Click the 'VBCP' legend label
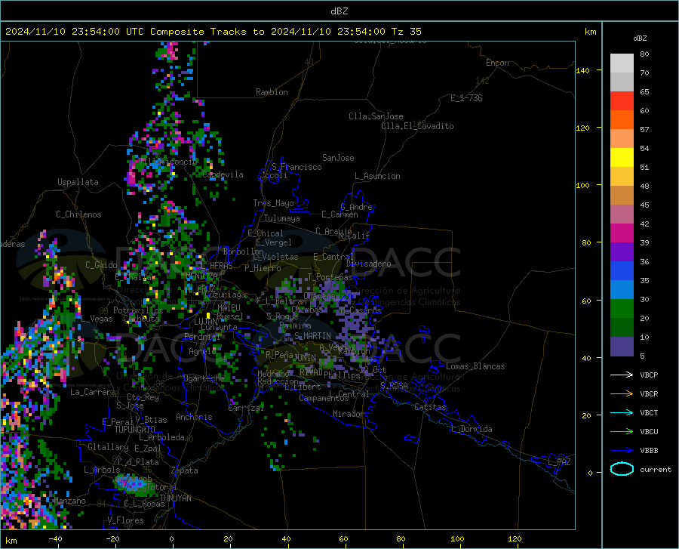 [x=649, y=375]
